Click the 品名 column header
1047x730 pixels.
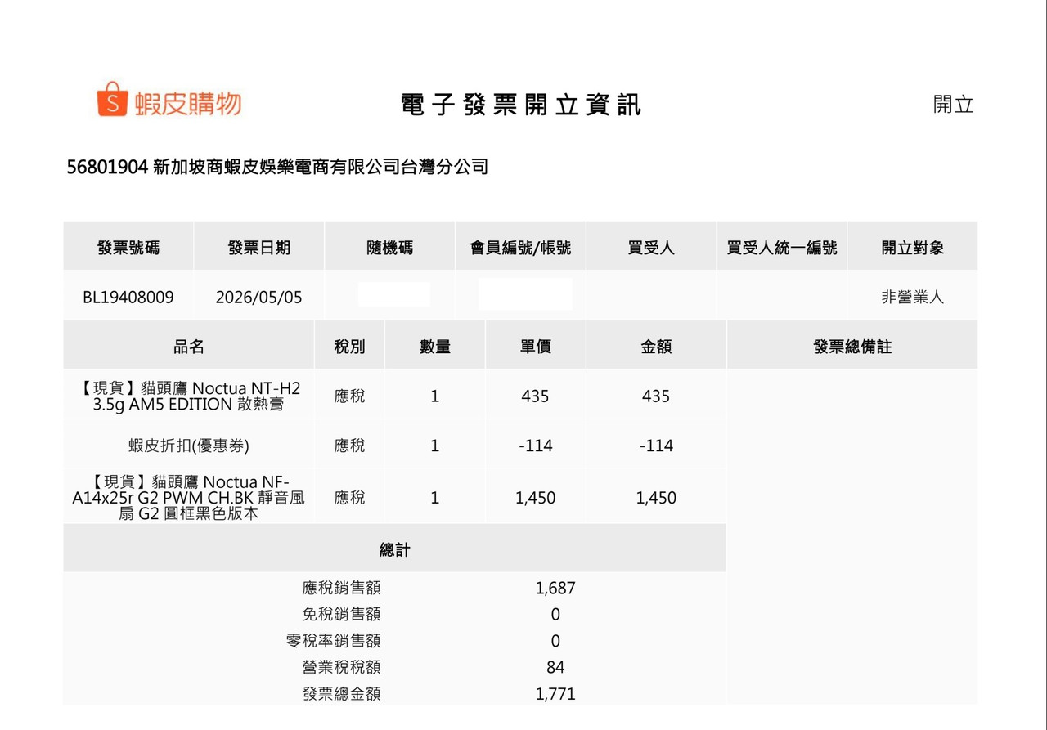[189, 347]
